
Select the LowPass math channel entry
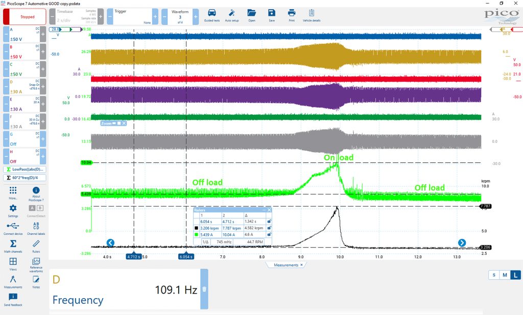pos(25,169)
